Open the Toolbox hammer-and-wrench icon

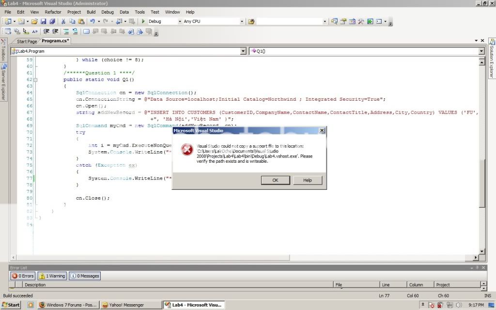pyautogui.click(x=361, y=21)
